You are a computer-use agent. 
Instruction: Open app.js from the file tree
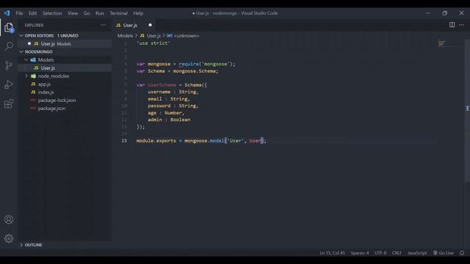tap(44, 84)
